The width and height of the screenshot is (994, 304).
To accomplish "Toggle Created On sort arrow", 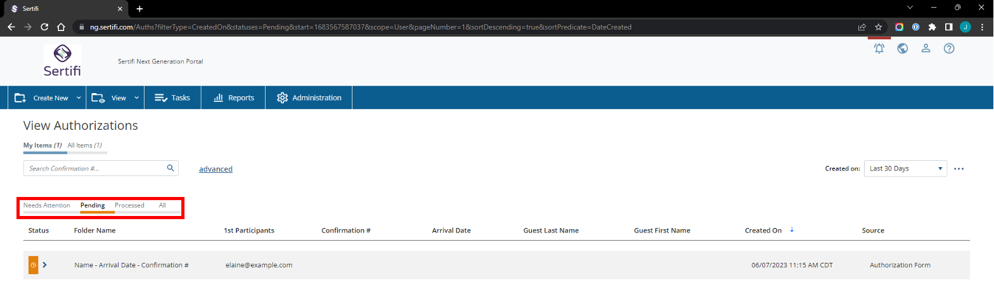I will (x=792, y=230).
